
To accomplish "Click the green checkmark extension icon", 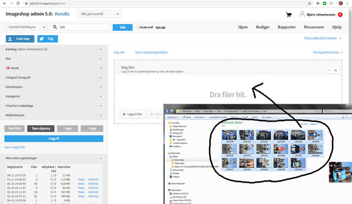I will point(324,3).
